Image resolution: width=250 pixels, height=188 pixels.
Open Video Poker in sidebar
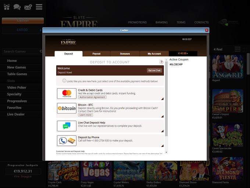pos(17,88)
